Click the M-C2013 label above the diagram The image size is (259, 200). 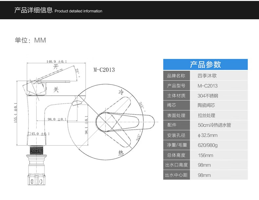pos(104,70)
